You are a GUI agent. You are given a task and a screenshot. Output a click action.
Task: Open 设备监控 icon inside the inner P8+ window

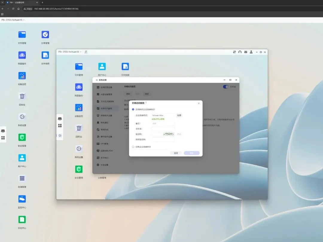pos(79,108)
